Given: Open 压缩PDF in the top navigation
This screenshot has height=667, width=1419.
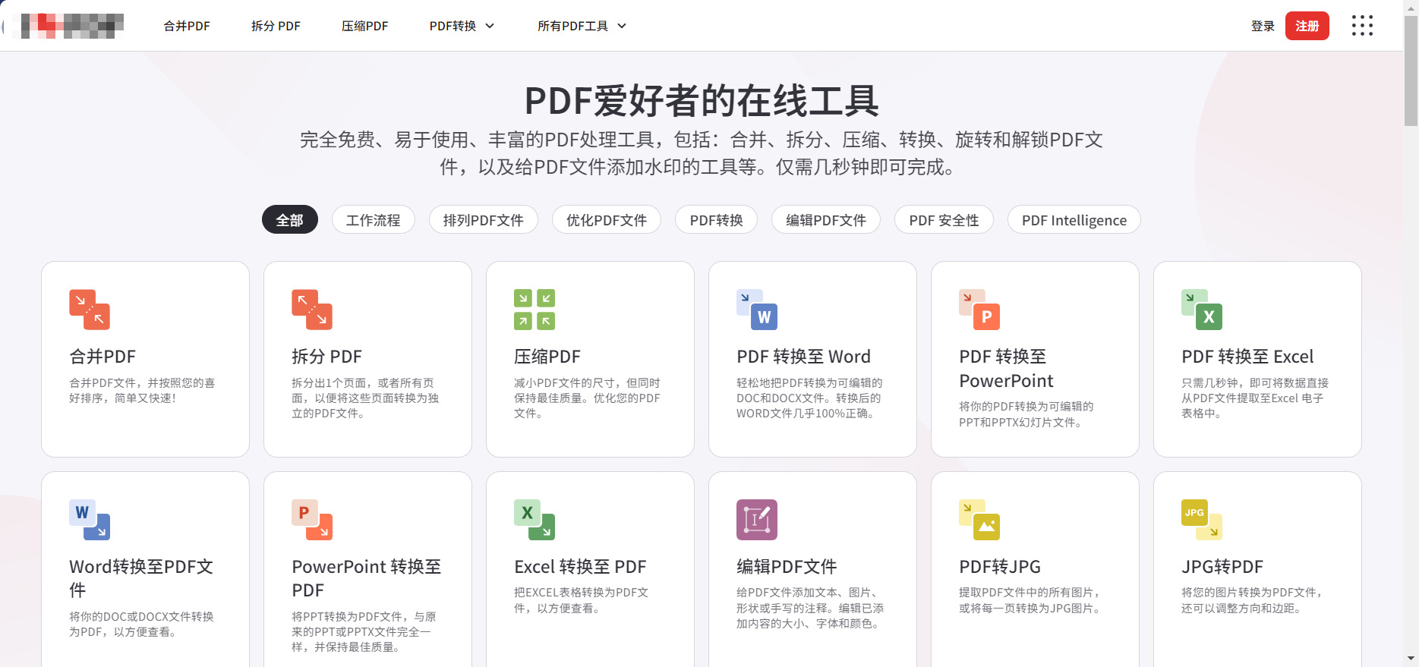Looking at the screenshot, I should pos(364,26).
